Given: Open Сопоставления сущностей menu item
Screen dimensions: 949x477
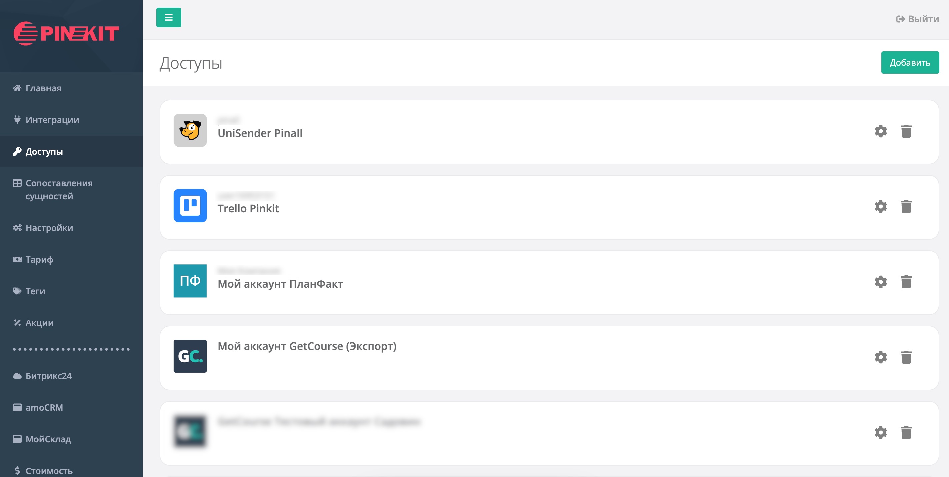Looking at the screenshot, I should pos(59,189).
